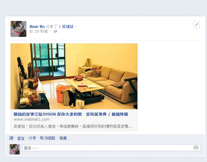Screen dimensions: 207x162
Task: Open the living room link preview image
Action: 74,76
